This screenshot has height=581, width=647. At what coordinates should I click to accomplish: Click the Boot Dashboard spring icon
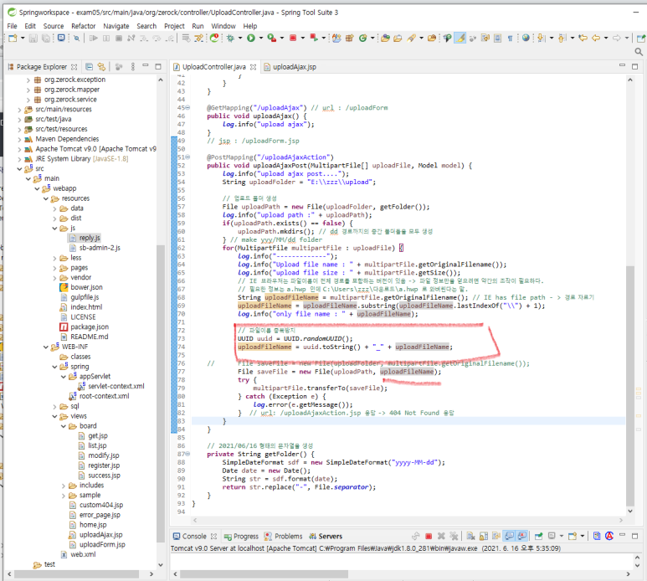214,38
